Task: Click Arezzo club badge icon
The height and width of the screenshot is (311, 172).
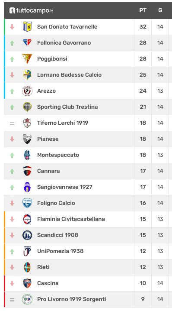Action: [x=27, y=91]
